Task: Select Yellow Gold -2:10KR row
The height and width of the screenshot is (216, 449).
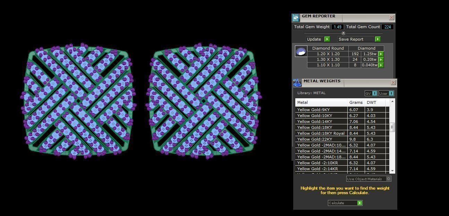Action: (342, 163)
